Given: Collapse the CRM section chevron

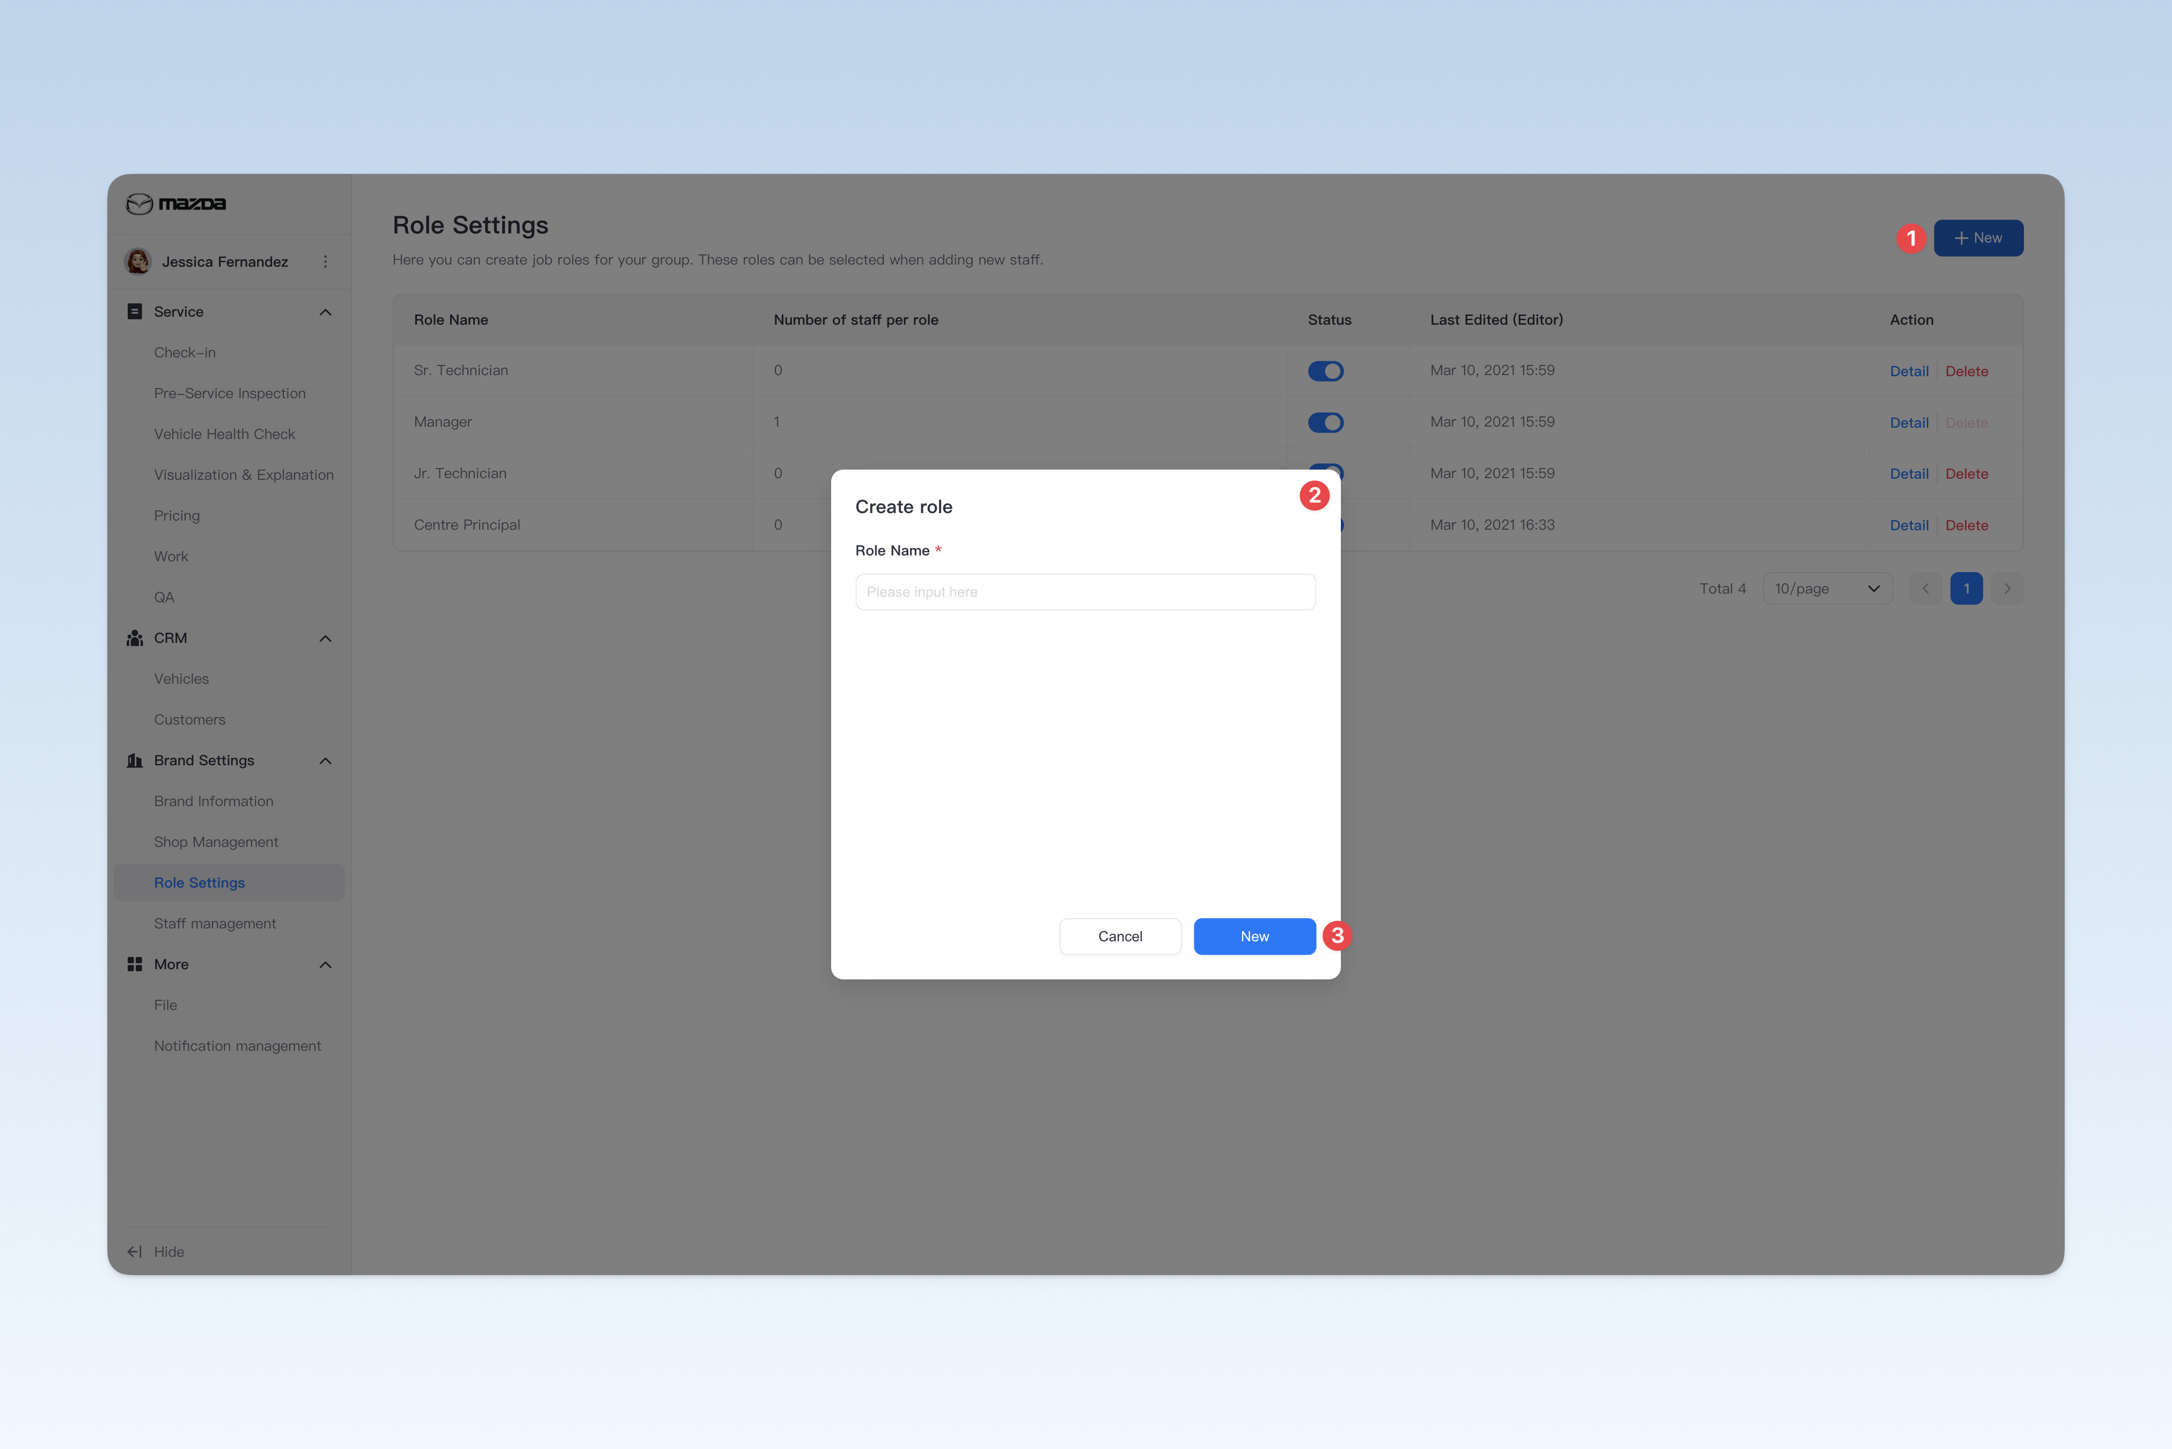Looking at the screenshot, I should pos(325,639).
